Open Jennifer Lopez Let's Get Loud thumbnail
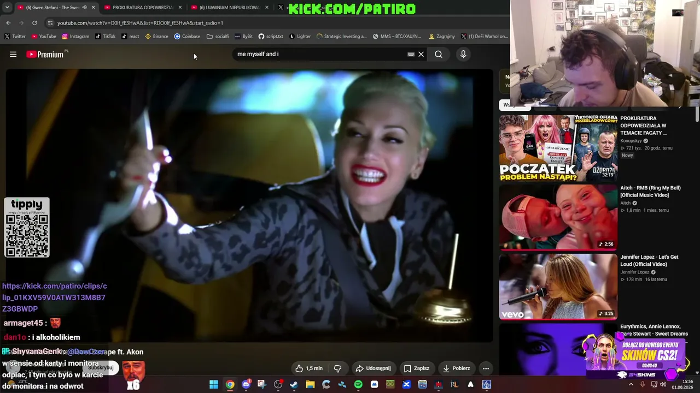The height and width of the screenshot is (393, 700). click(x=558, y=287)
